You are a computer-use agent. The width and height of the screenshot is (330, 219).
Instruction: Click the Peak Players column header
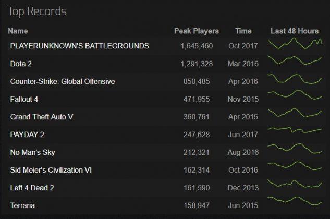tap(197, 31)
